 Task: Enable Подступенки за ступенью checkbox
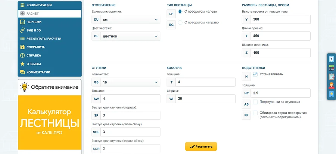(255, 102)
